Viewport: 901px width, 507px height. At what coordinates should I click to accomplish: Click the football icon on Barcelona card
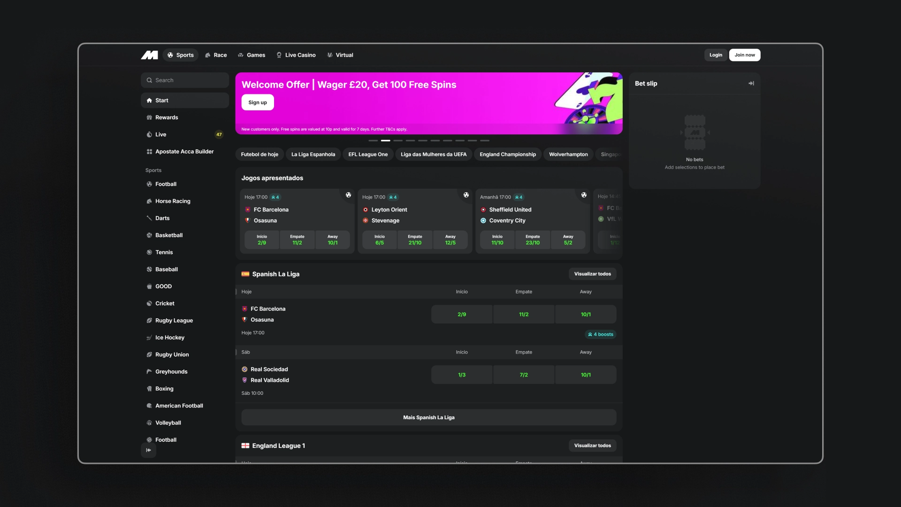pos(348,195)
